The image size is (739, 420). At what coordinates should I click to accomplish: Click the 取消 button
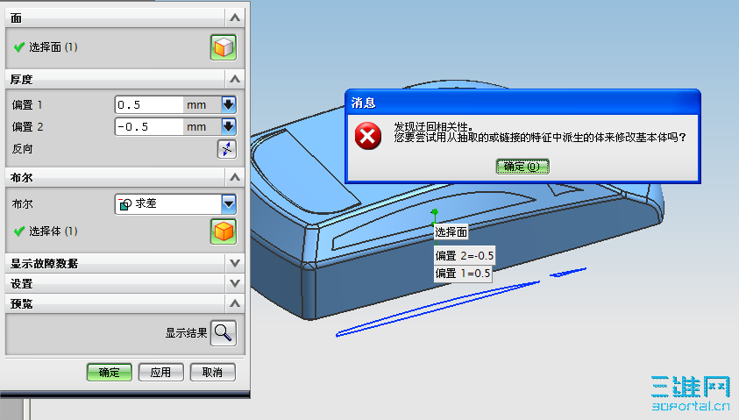coord(212,373)
